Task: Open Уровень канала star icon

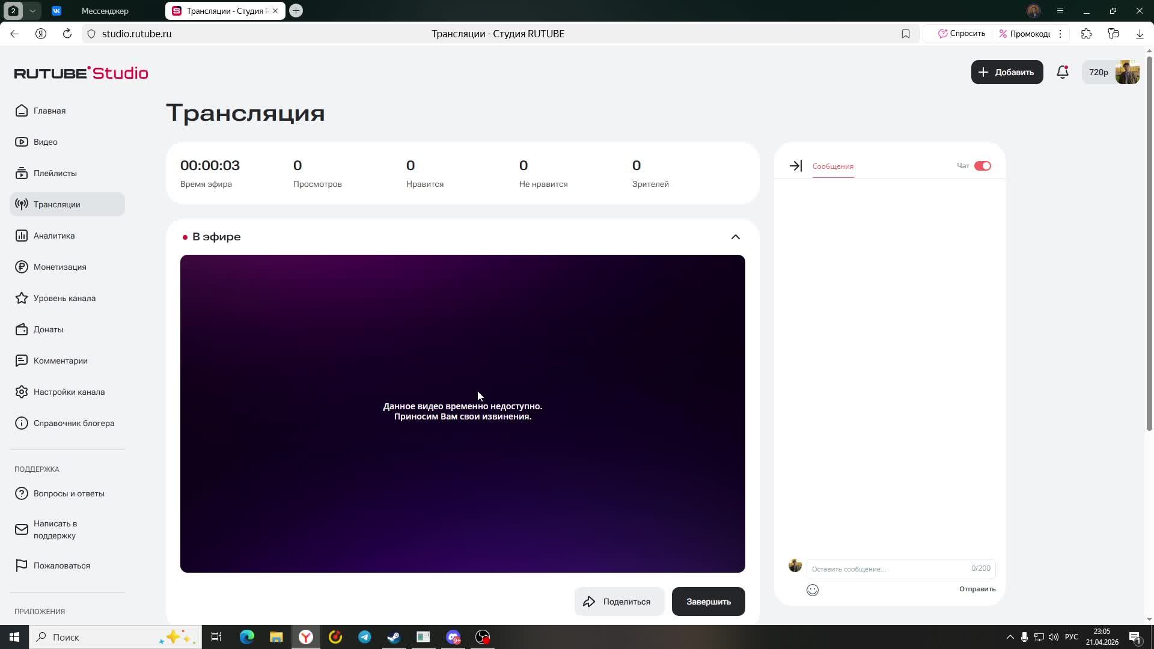Action: click(x=22, y=298)
